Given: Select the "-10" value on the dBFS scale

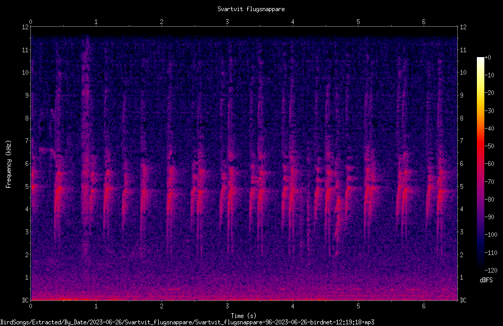Looking at the screenshot, I should click(490, 75).
